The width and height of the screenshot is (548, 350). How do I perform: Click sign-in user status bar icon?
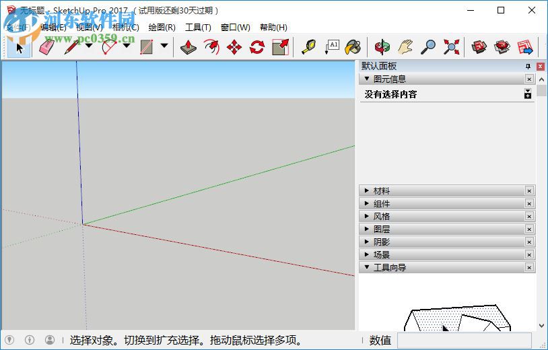coord(50,339)
